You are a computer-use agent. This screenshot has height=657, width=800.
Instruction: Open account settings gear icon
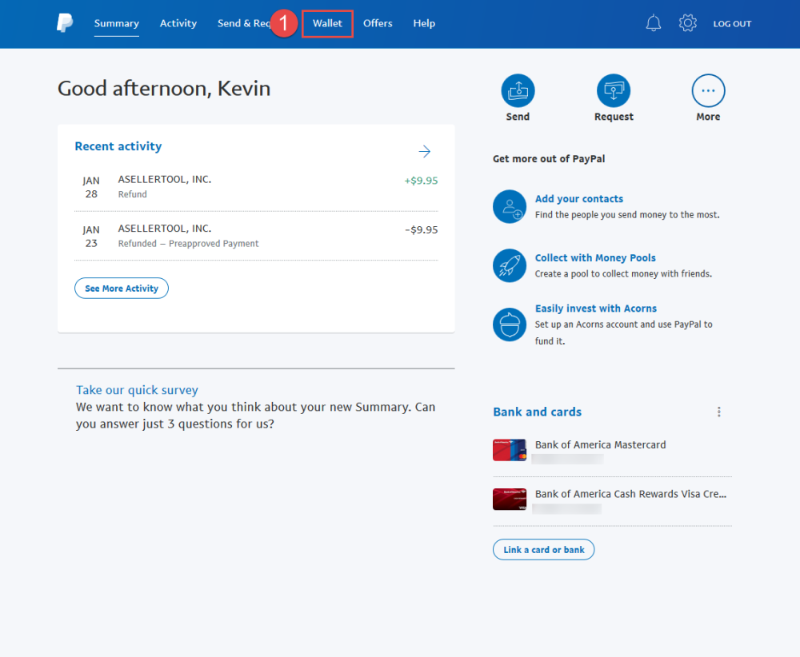[688, 23]
